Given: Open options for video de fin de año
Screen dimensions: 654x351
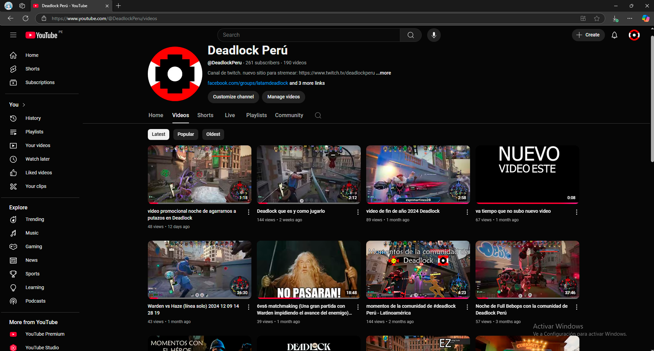Looking at the screenshot, I should (x=467, y=212).
